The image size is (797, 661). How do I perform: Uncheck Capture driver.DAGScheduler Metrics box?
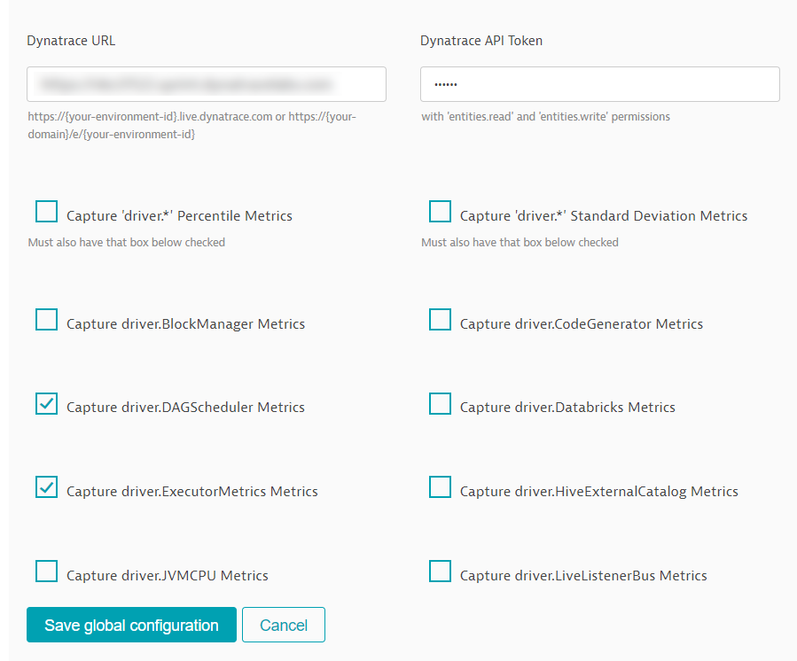click(x=46, y=403)
